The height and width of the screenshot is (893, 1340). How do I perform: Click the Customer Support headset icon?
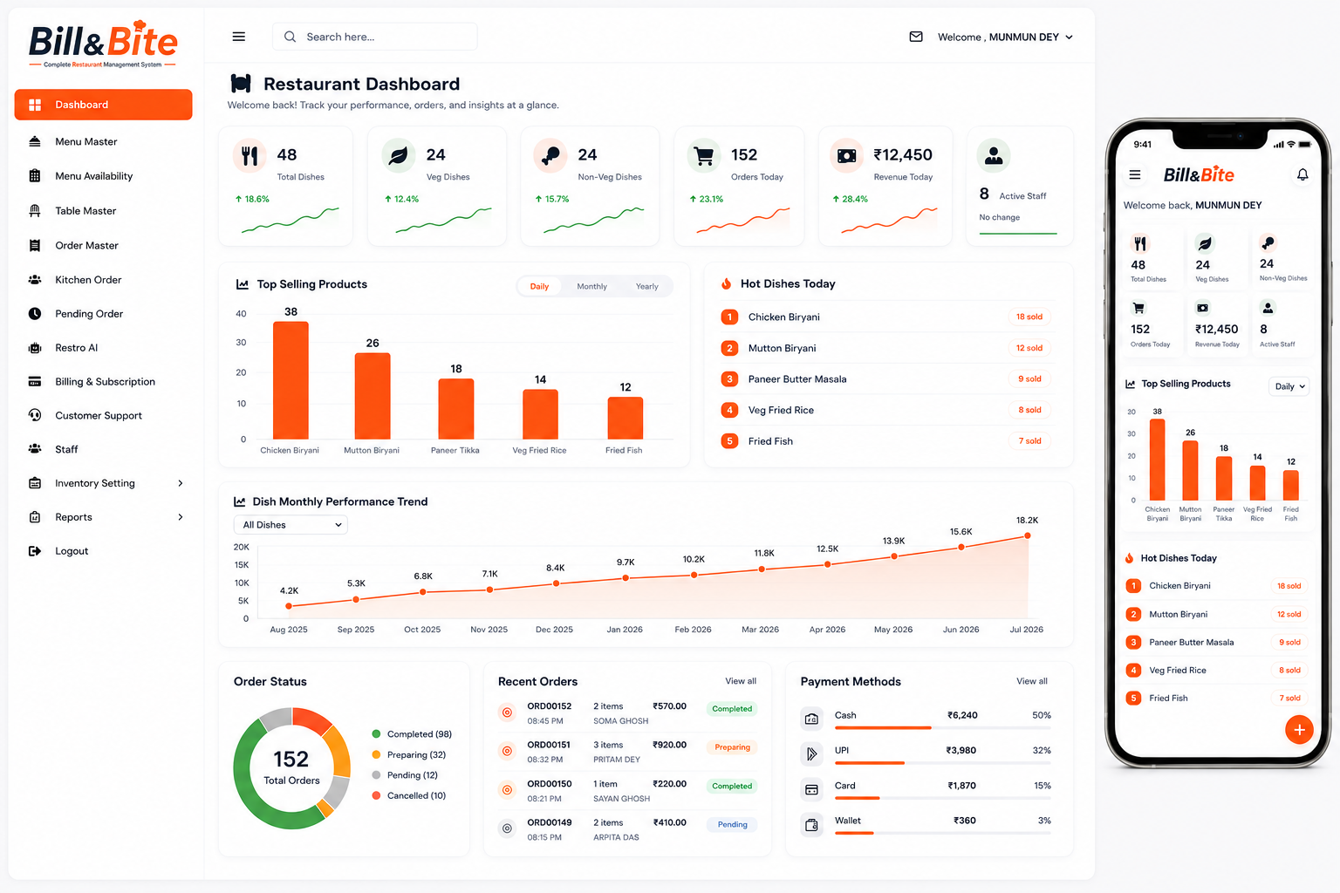point(35,415)
